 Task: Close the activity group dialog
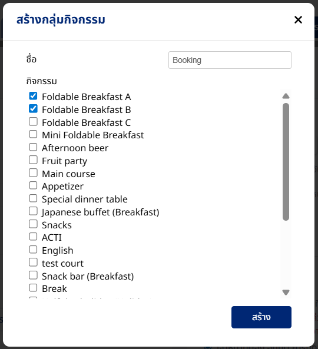298,20
